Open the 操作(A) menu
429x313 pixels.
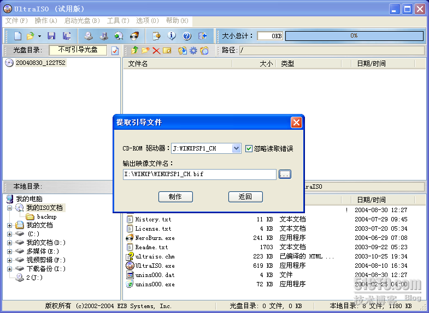46,21
